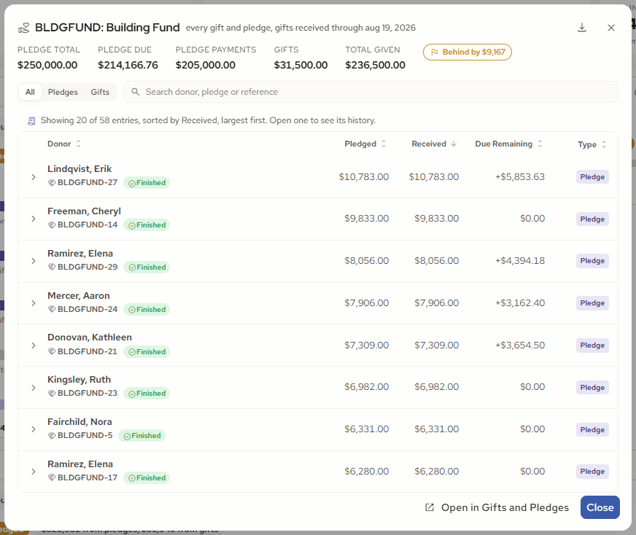Click the tag icon beside BLDGFUND-17
The height and width of the screenshot is (535, 636).
click(52, 478)
